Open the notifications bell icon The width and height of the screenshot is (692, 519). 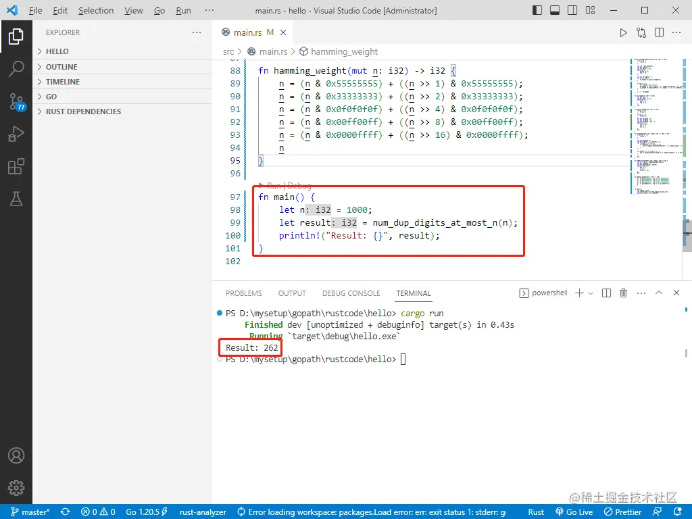(x=678, y=512)
